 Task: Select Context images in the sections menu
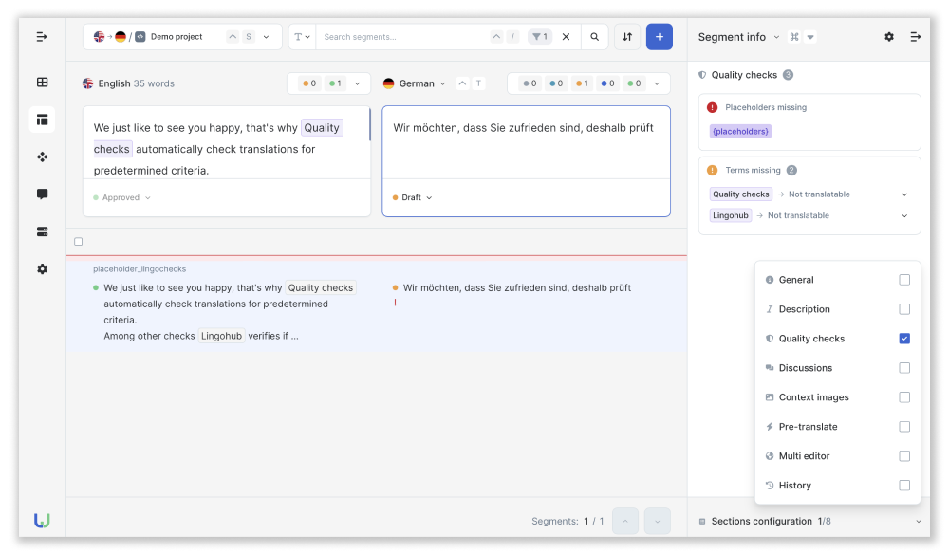[813, 397]
